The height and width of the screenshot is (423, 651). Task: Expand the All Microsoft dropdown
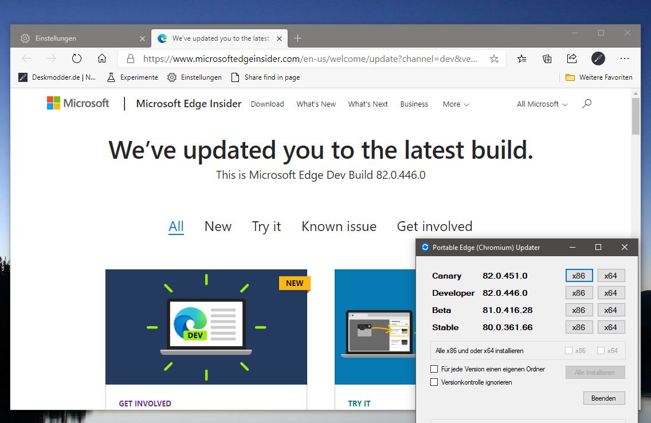click(x=542, y=104)
